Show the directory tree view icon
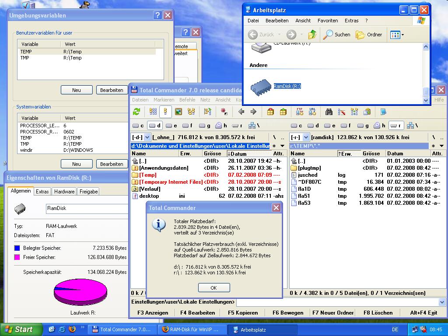Screen dimensions: 448x336 pyautogui.click(x=191, y=112)
